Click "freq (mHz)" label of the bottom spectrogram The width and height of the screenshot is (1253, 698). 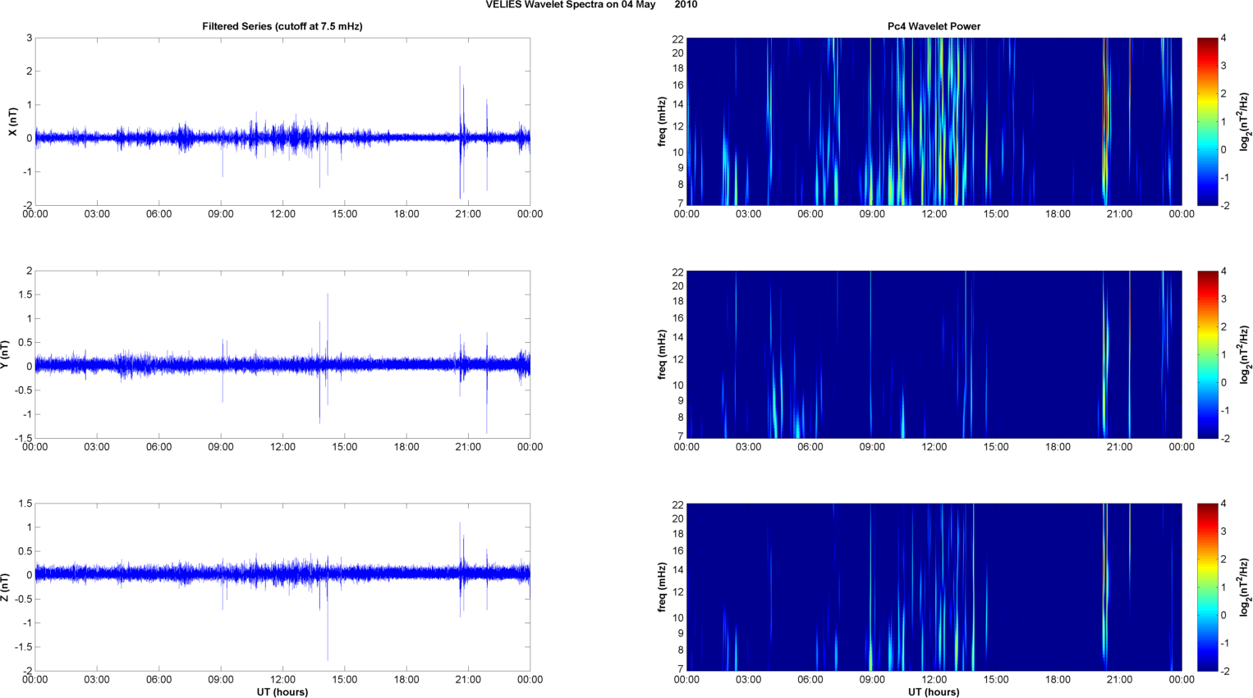pos(662,587)
